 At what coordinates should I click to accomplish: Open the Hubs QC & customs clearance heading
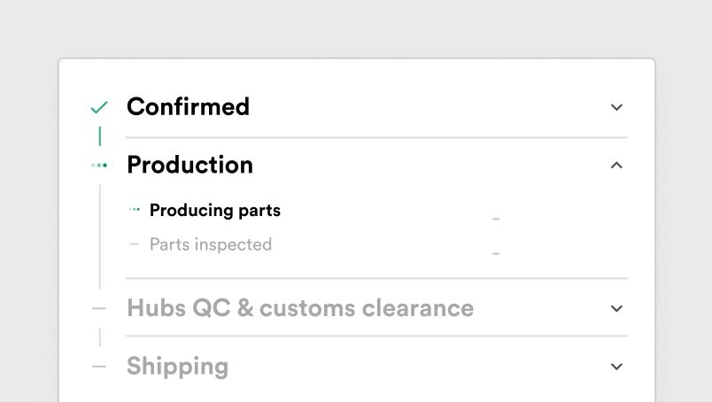[x=300, y=308]
